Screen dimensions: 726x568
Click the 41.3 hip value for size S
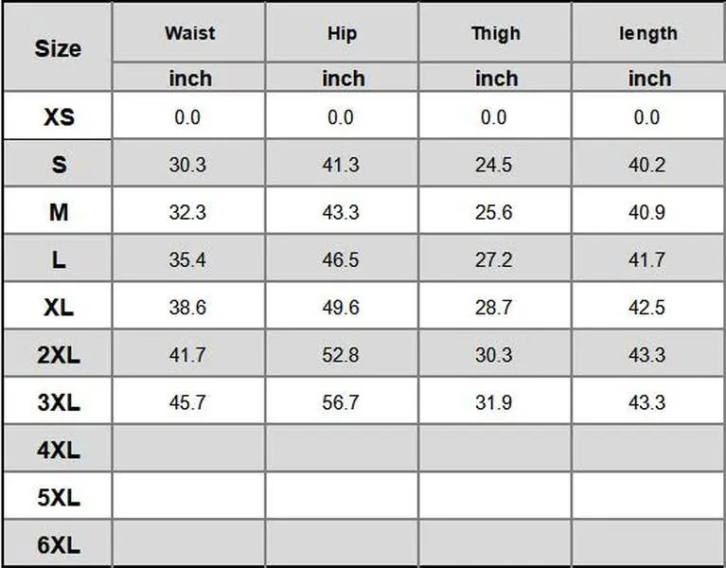point(341,165)
